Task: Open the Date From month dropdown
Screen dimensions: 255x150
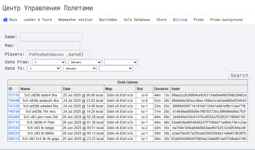Action: click(x=85, y=62)
